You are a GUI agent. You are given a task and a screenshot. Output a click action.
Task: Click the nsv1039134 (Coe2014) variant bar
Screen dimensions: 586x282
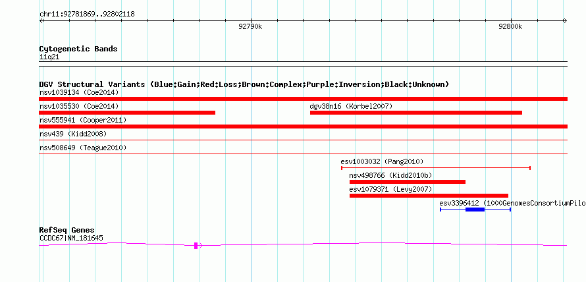click(x=303, y=99)
